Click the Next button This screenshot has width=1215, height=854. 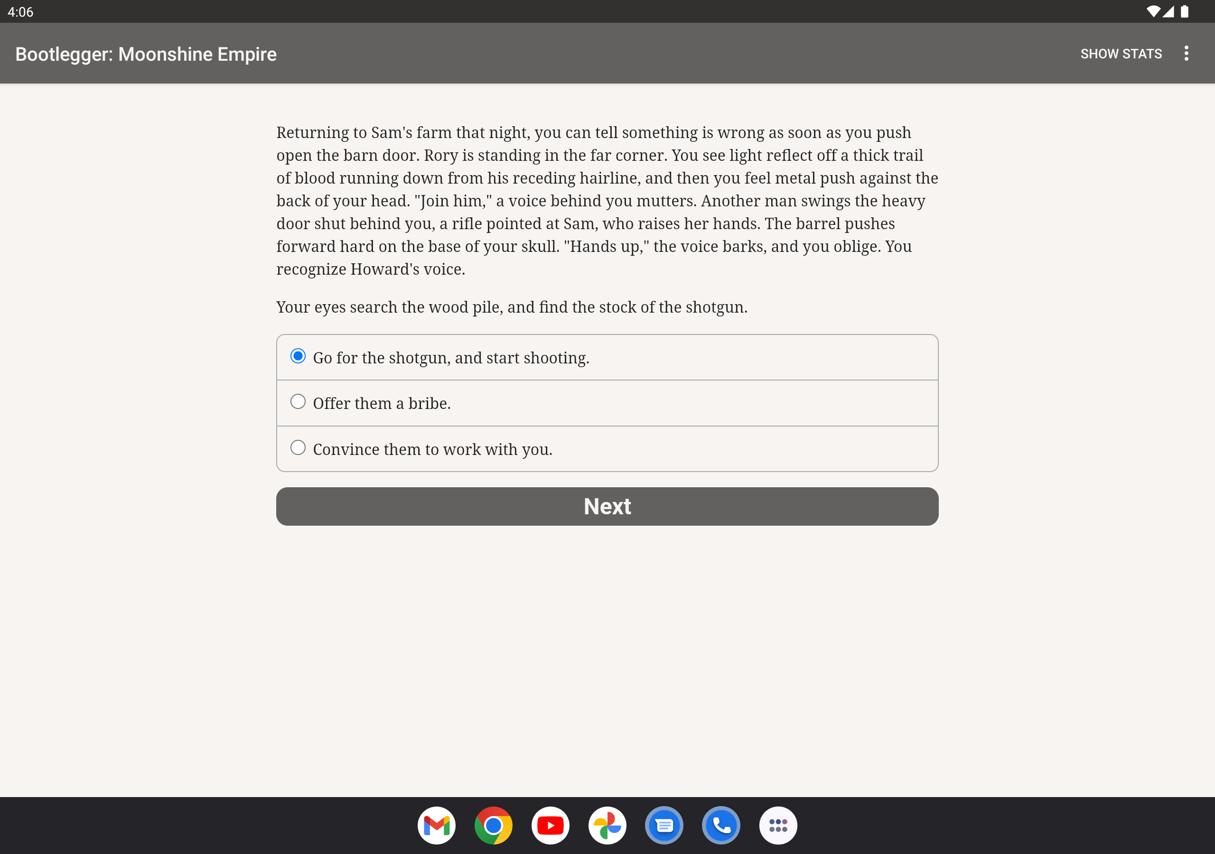(x=607, y=506)
